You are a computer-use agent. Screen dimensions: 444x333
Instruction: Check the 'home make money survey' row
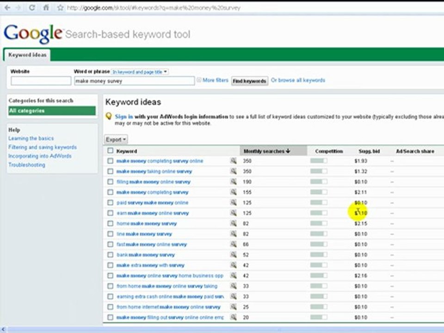[110, 223]
